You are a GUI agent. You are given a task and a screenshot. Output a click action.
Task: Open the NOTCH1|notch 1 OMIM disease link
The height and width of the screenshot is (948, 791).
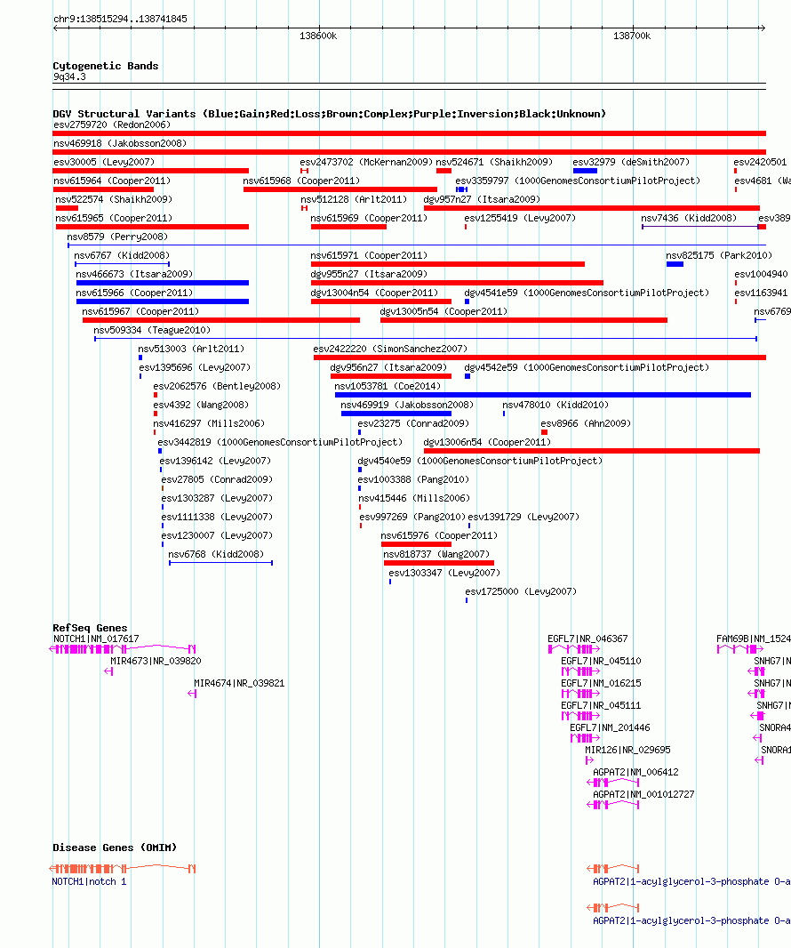pos(90,882)
